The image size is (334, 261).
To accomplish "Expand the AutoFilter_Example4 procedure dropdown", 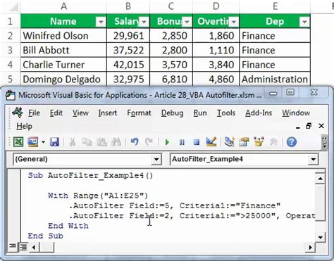I will click(313, 160).
